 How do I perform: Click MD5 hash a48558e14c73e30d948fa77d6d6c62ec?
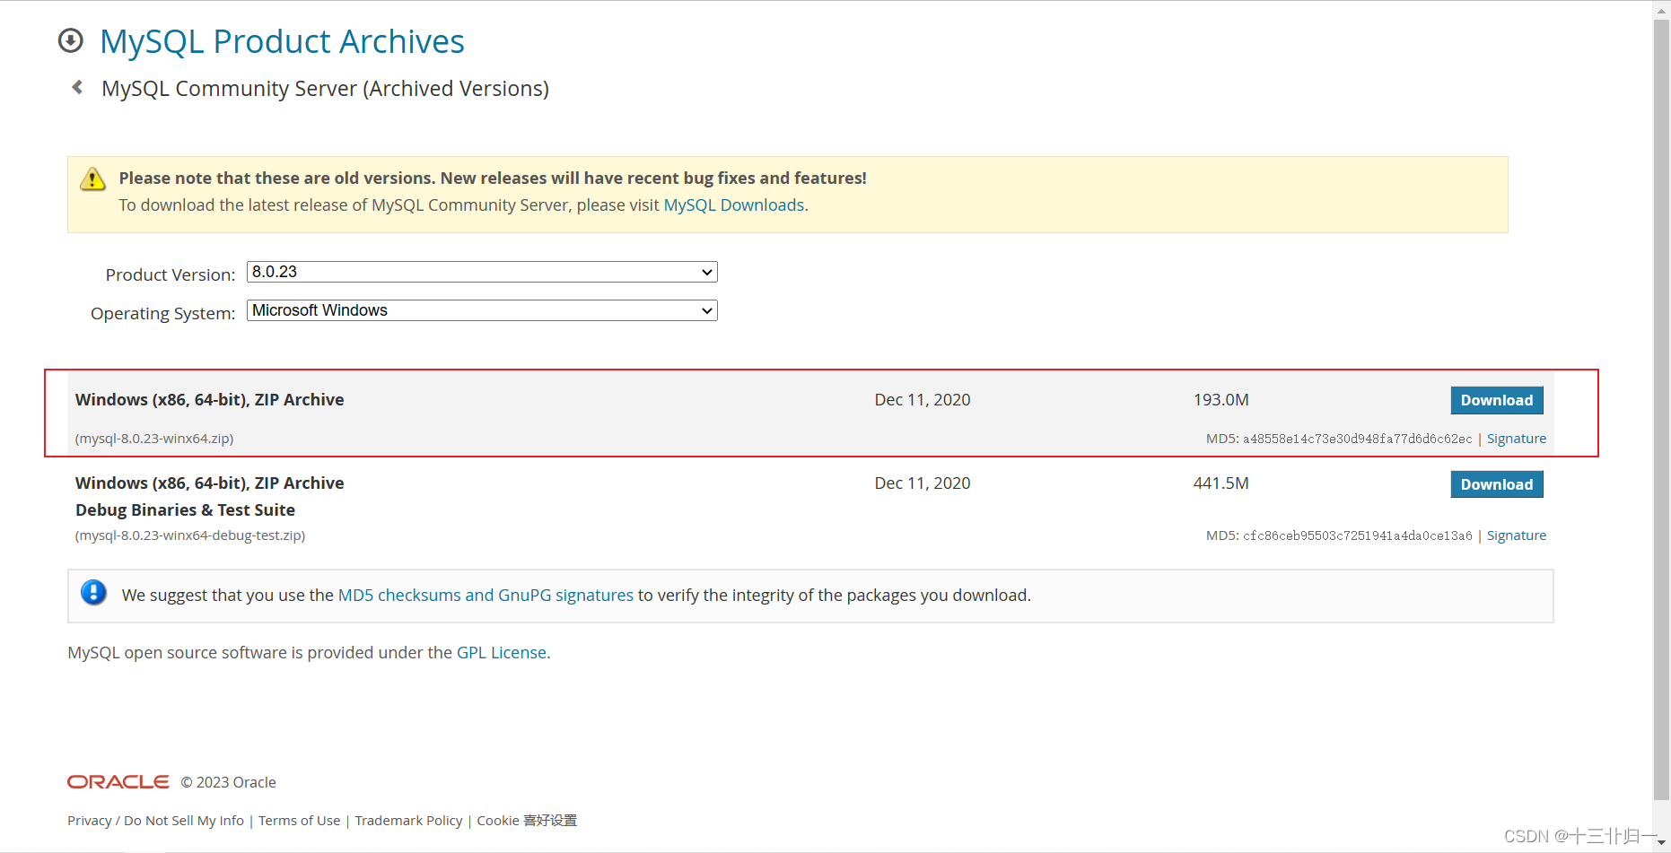click(x=1357, y=439)
